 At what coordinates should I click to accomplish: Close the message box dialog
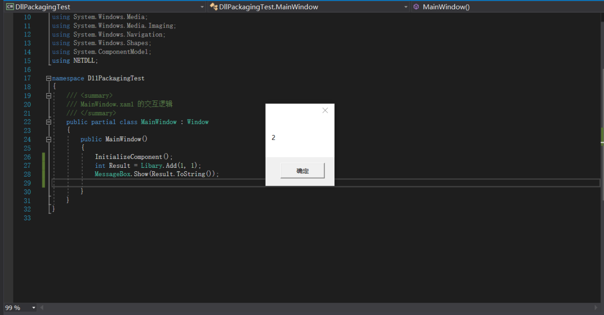pos(325,110)
